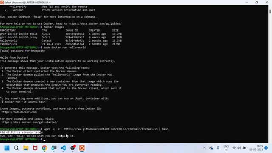Click the 'CREATED' column header
This screenshot has width=272, height=153.
tap(94, 30)
